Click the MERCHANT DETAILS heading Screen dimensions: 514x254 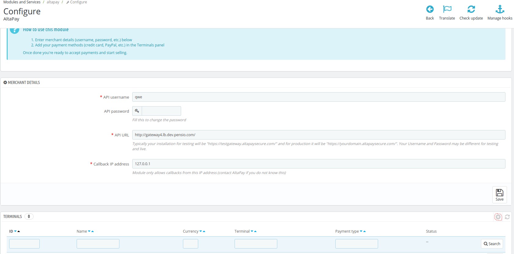[x=24, y=82]
